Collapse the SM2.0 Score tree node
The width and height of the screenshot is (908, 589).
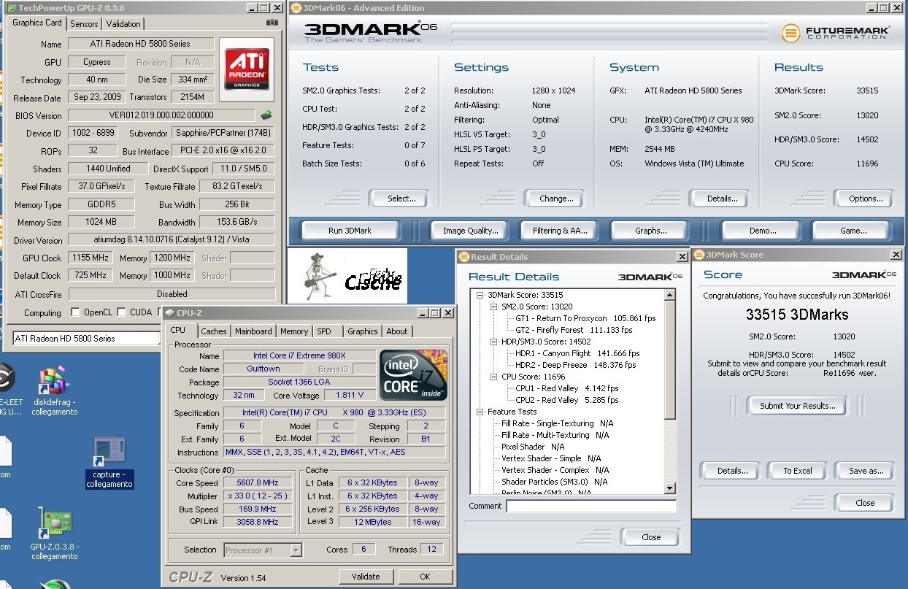[x=493, y=307]
